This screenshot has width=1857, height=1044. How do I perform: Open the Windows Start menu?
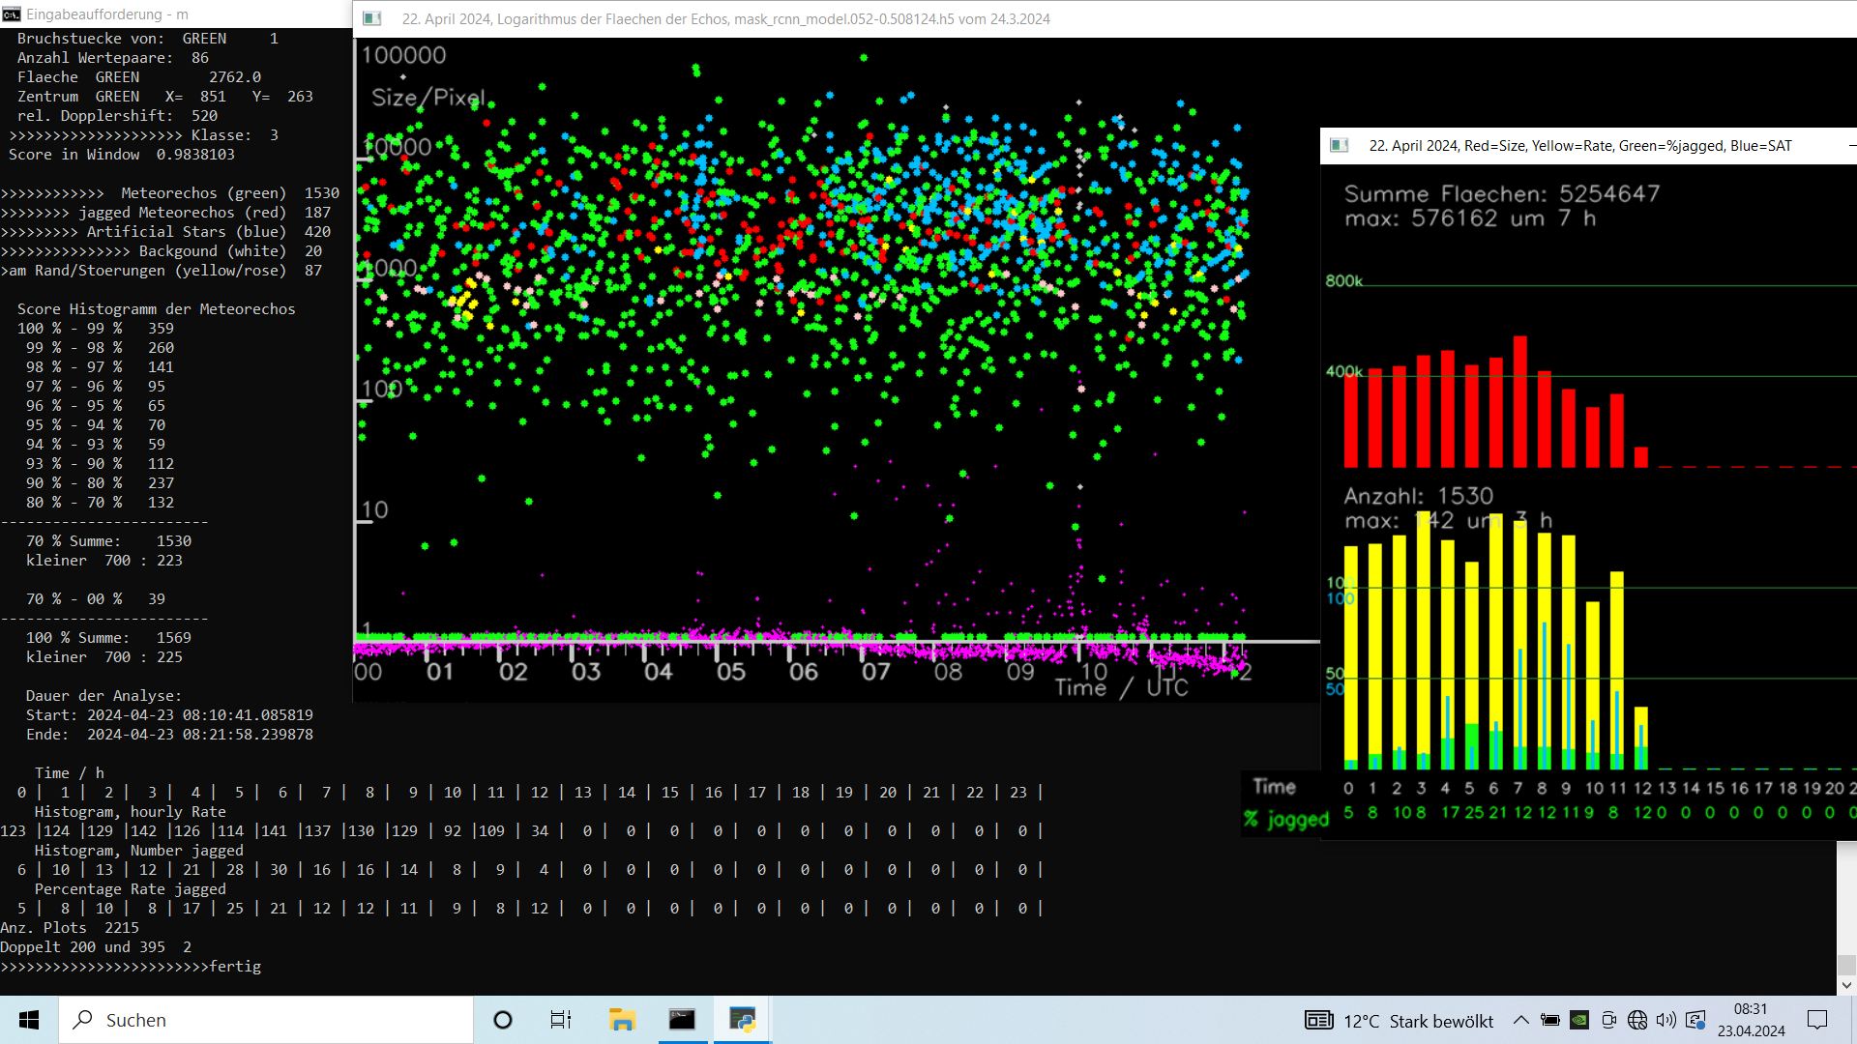coord(29,1020)
